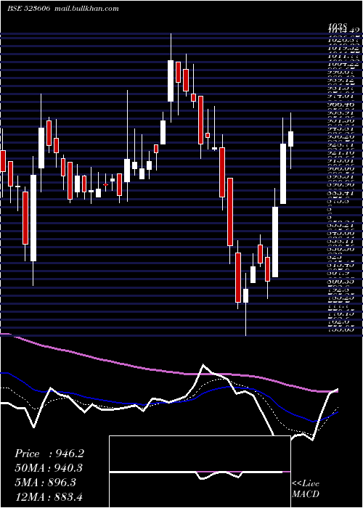Image resolution: width=363 pixels, height=508 pixels.
Task: Click inside the MACD inset box
Action: click(x=200, y=472)
